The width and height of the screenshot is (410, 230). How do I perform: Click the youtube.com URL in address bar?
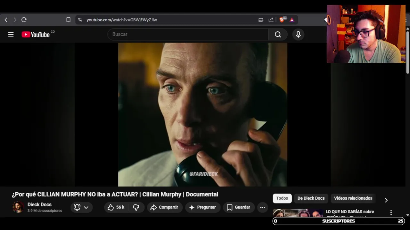coord(122,20)
